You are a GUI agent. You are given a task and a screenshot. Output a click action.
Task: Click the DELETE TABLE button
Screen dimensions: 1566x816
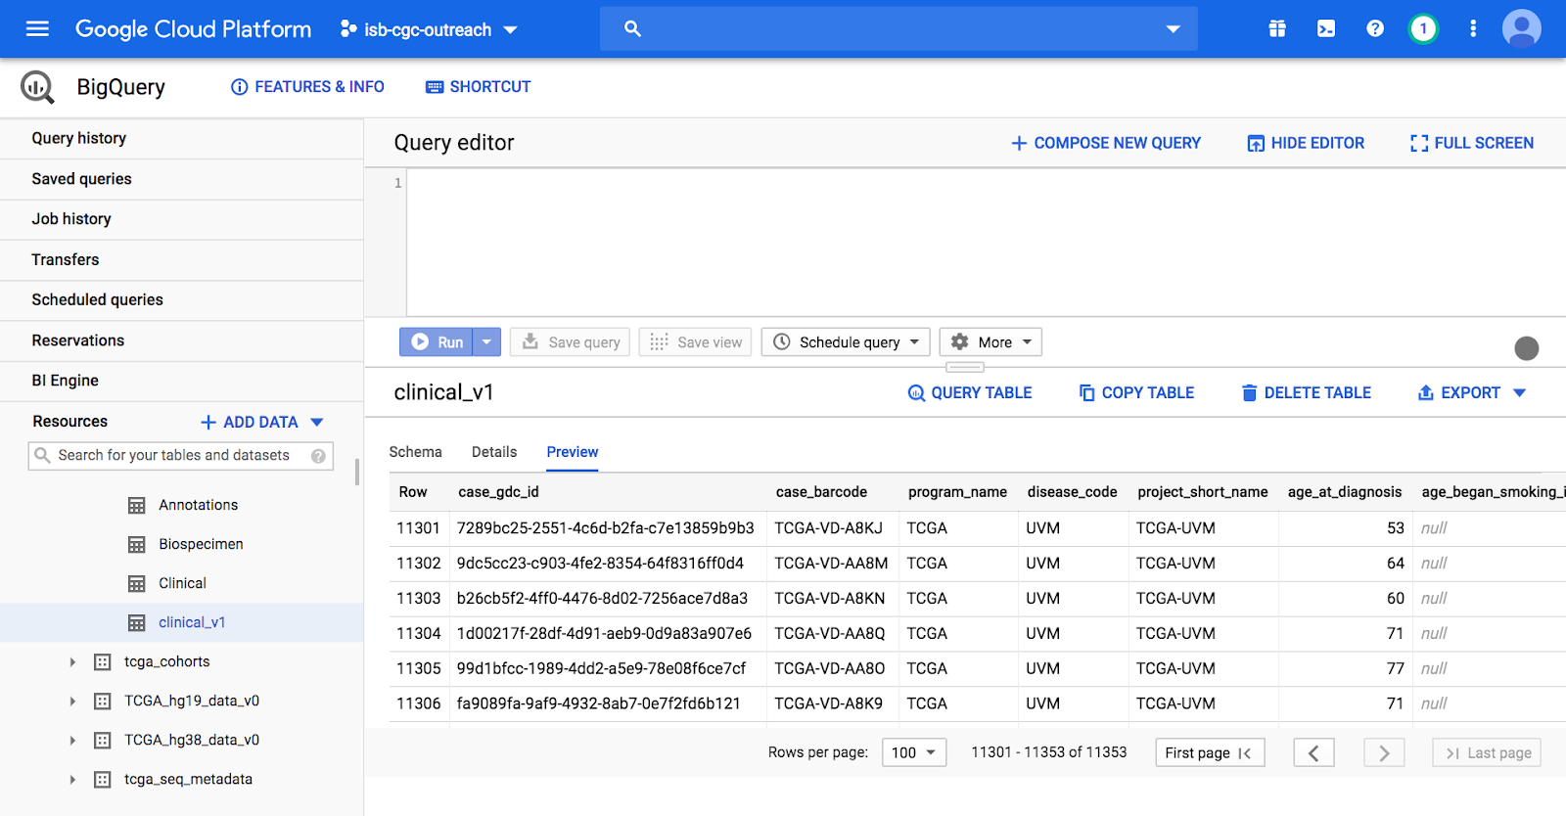[1306, 392]
